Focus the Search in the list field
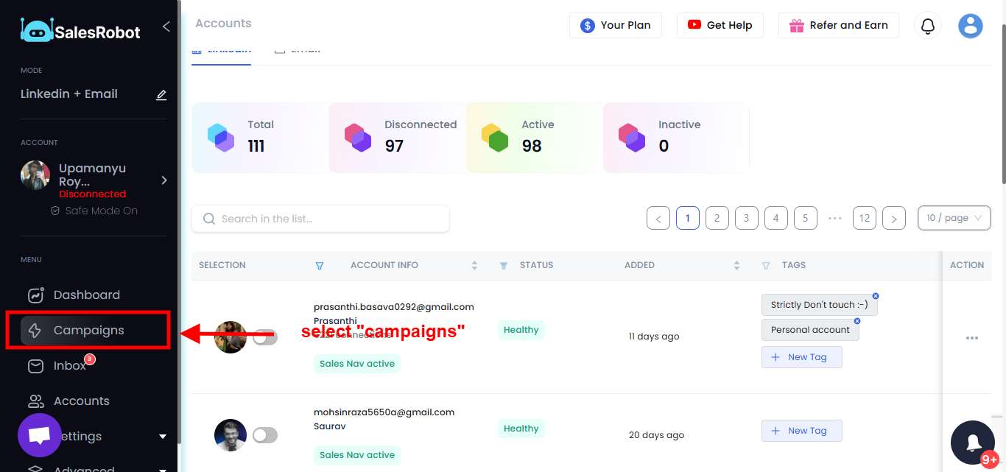Image resolution: width=1006 pixels, height=472 pixels. coord(320,219)
